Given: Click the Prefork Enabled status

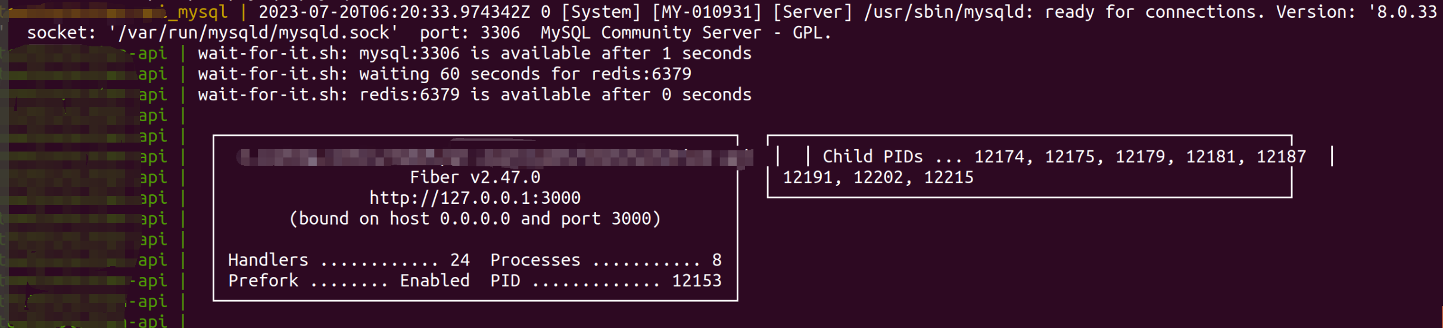Looking at the screenshot, I should point(434,280).
